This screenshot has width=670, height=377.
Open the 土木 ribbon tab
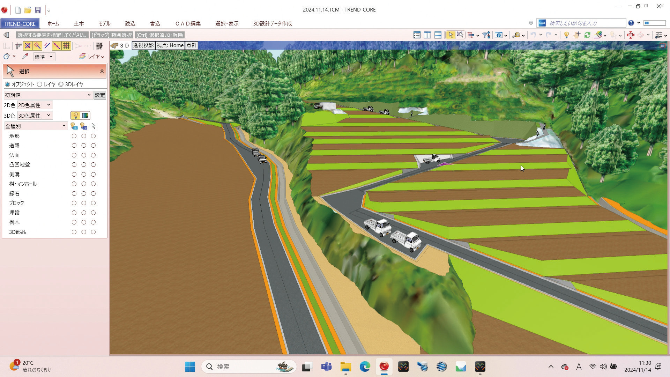[79, 23]
